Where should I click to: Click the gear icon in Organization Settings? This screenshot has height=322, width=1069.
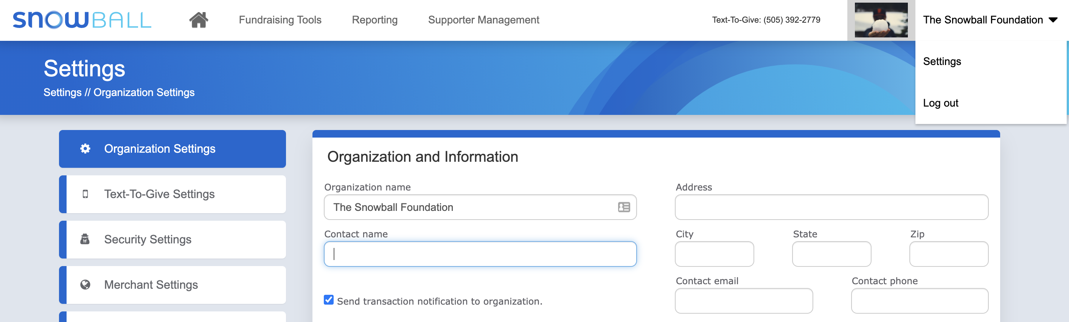(85, 149)
